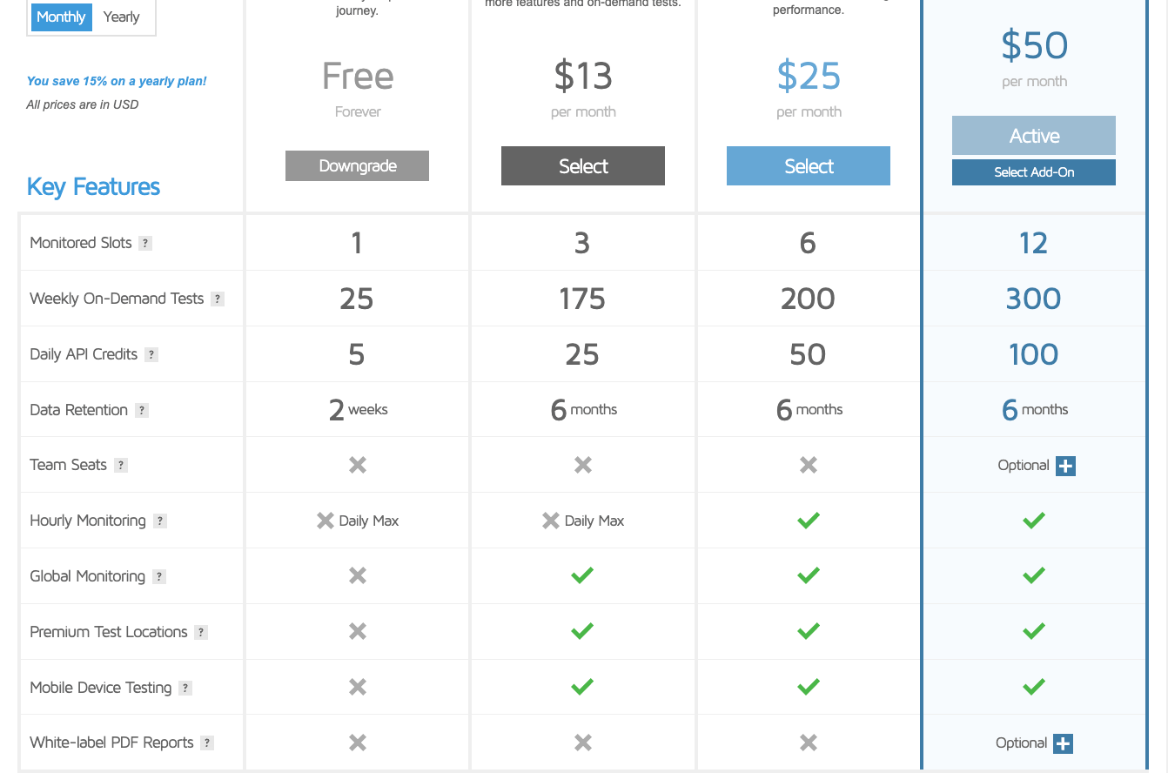The image size is (1168, 773).
Task: Downgrade to the Free plan
Action: click(x=357, y=165)
